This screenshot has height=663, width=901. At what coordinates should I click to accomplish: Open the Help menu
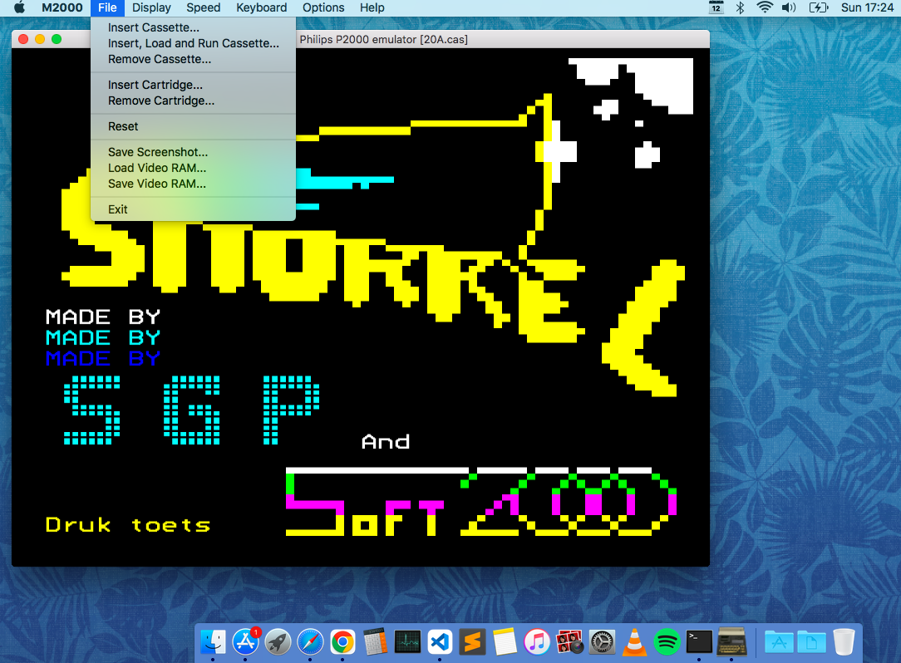coord(372,7)
